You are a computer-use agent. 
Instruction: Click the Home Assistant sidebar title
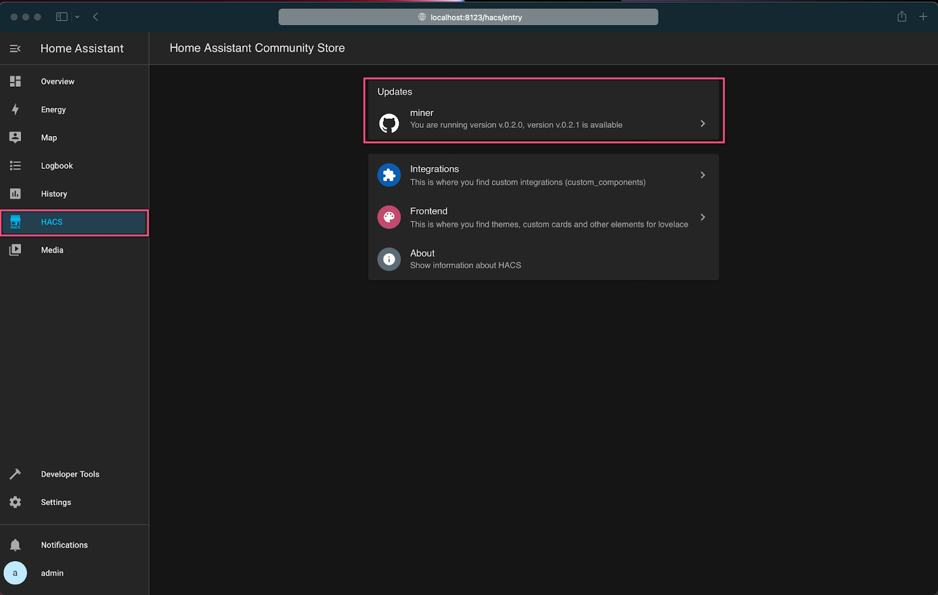82,49
